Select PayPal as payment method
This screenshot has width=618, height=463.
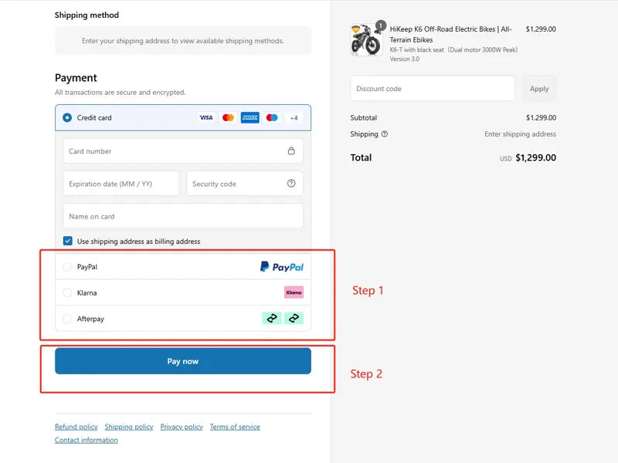coord(67,267)
